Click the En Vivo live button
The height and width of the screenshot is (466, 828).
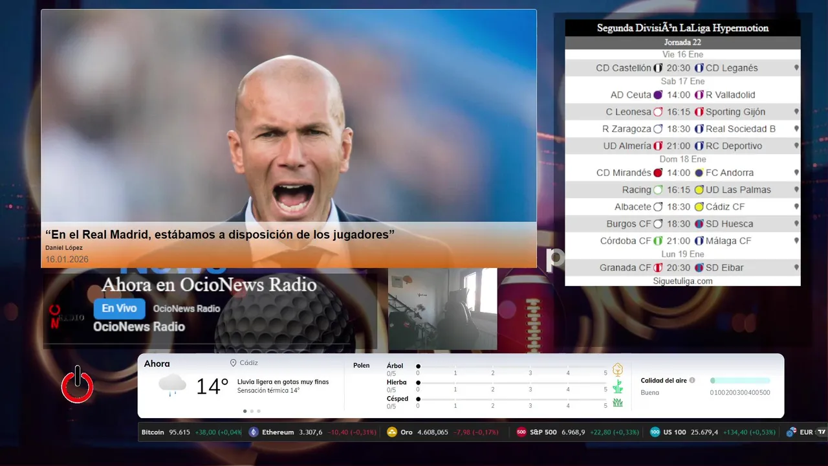point(119,309)
